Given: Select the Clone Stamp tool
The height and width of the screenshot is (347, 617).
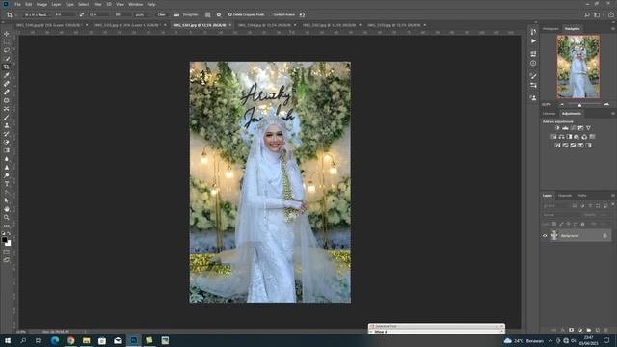Looking at the screenshot, I should 7,125.
